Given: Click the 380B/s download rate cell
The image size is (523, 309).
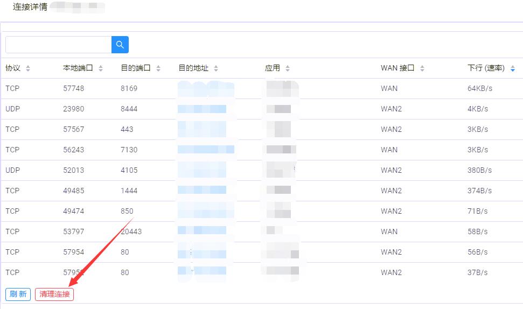Looking at the screenshot, I should 479,170.
